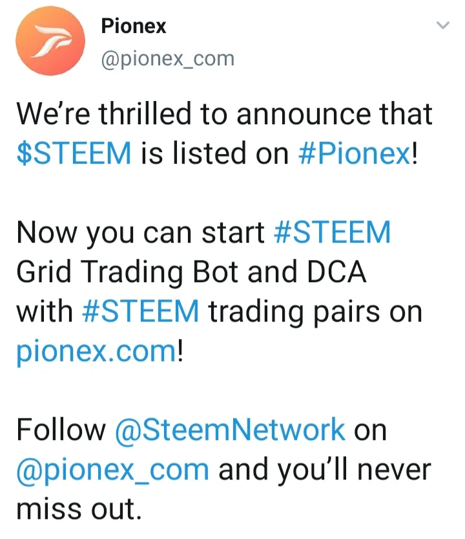Image resolution: width=465 pixels, height=539 pixels.
Task: Open the #STEEM hashtag after 'Now you can start'
Action: coord(332,232)
